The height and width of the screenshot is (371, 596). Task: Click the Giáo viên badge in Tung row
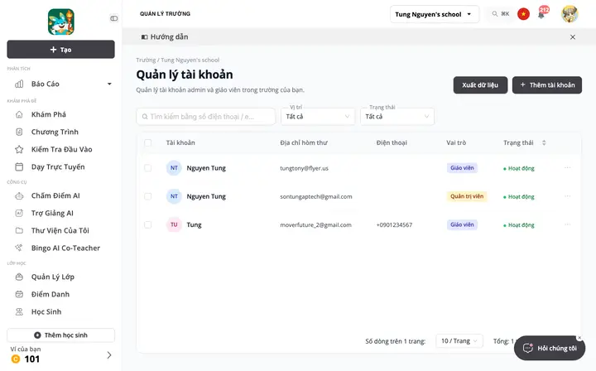[462, 224]
